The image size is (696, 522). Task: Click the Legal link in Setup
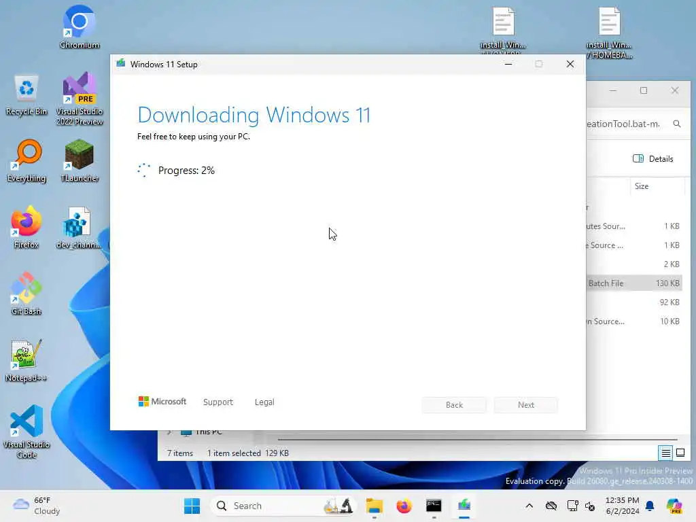(264, 402)
